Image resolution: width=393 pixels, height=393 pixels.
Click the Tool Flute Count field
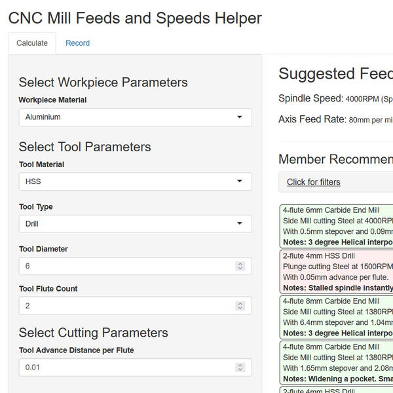[x=128, y=306]
